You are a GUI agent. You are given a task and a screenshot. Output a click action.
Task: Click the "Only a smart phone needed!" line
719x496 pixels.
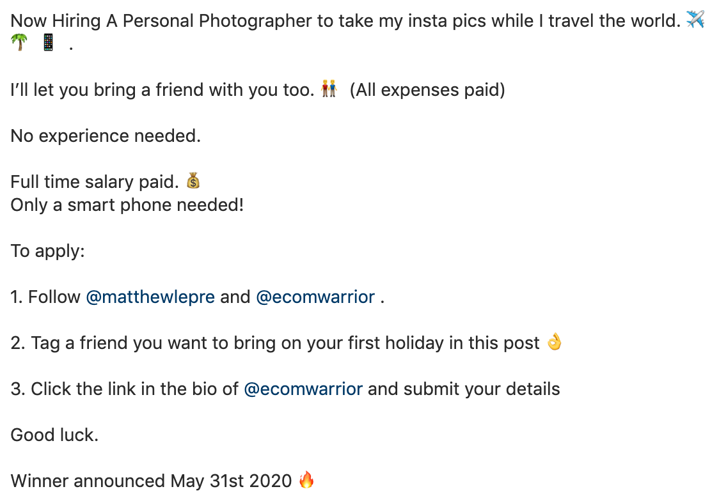tap(127, 205)
